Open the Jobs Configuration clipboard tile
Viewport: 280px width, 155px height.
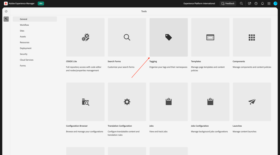coord(210,102)
